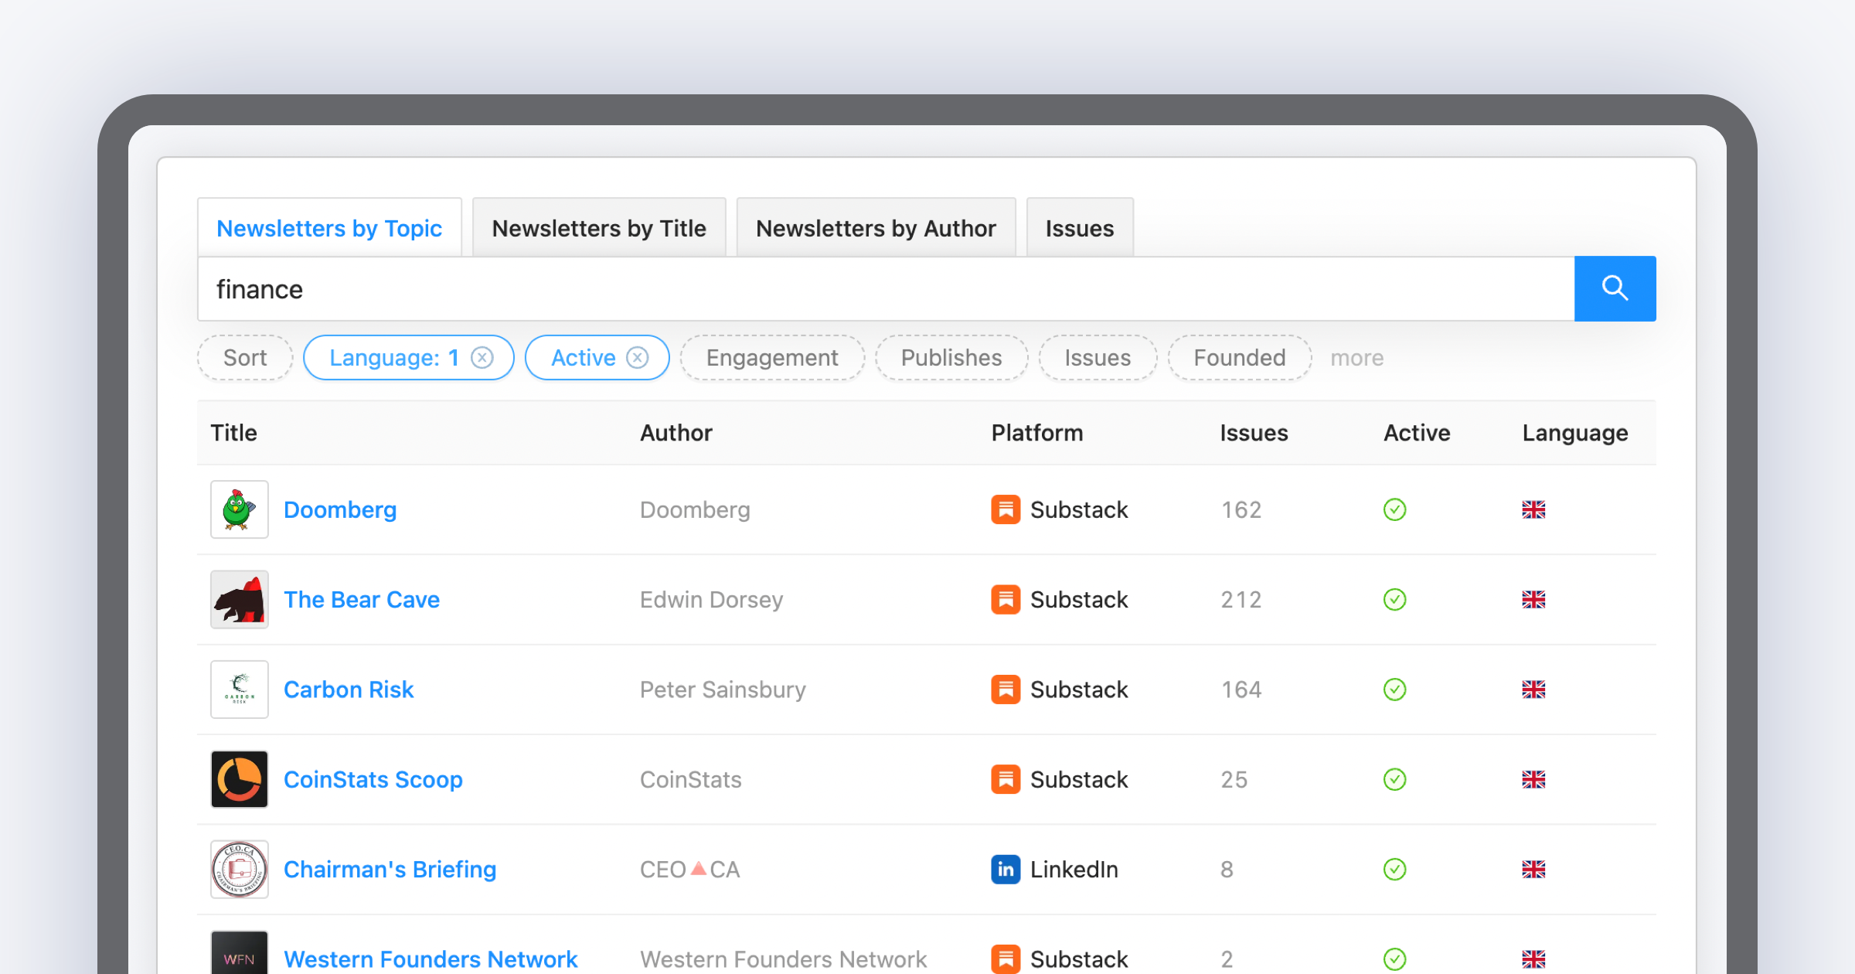Click the CoinStats Scoop orange logo
Image resolution: width=1855 pixels, height=974 pixels.
[x=240, y=779]
